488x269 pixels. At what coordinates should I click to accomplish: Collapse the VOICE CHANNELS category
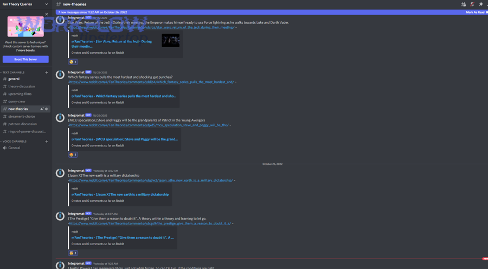tap(14, 142)
